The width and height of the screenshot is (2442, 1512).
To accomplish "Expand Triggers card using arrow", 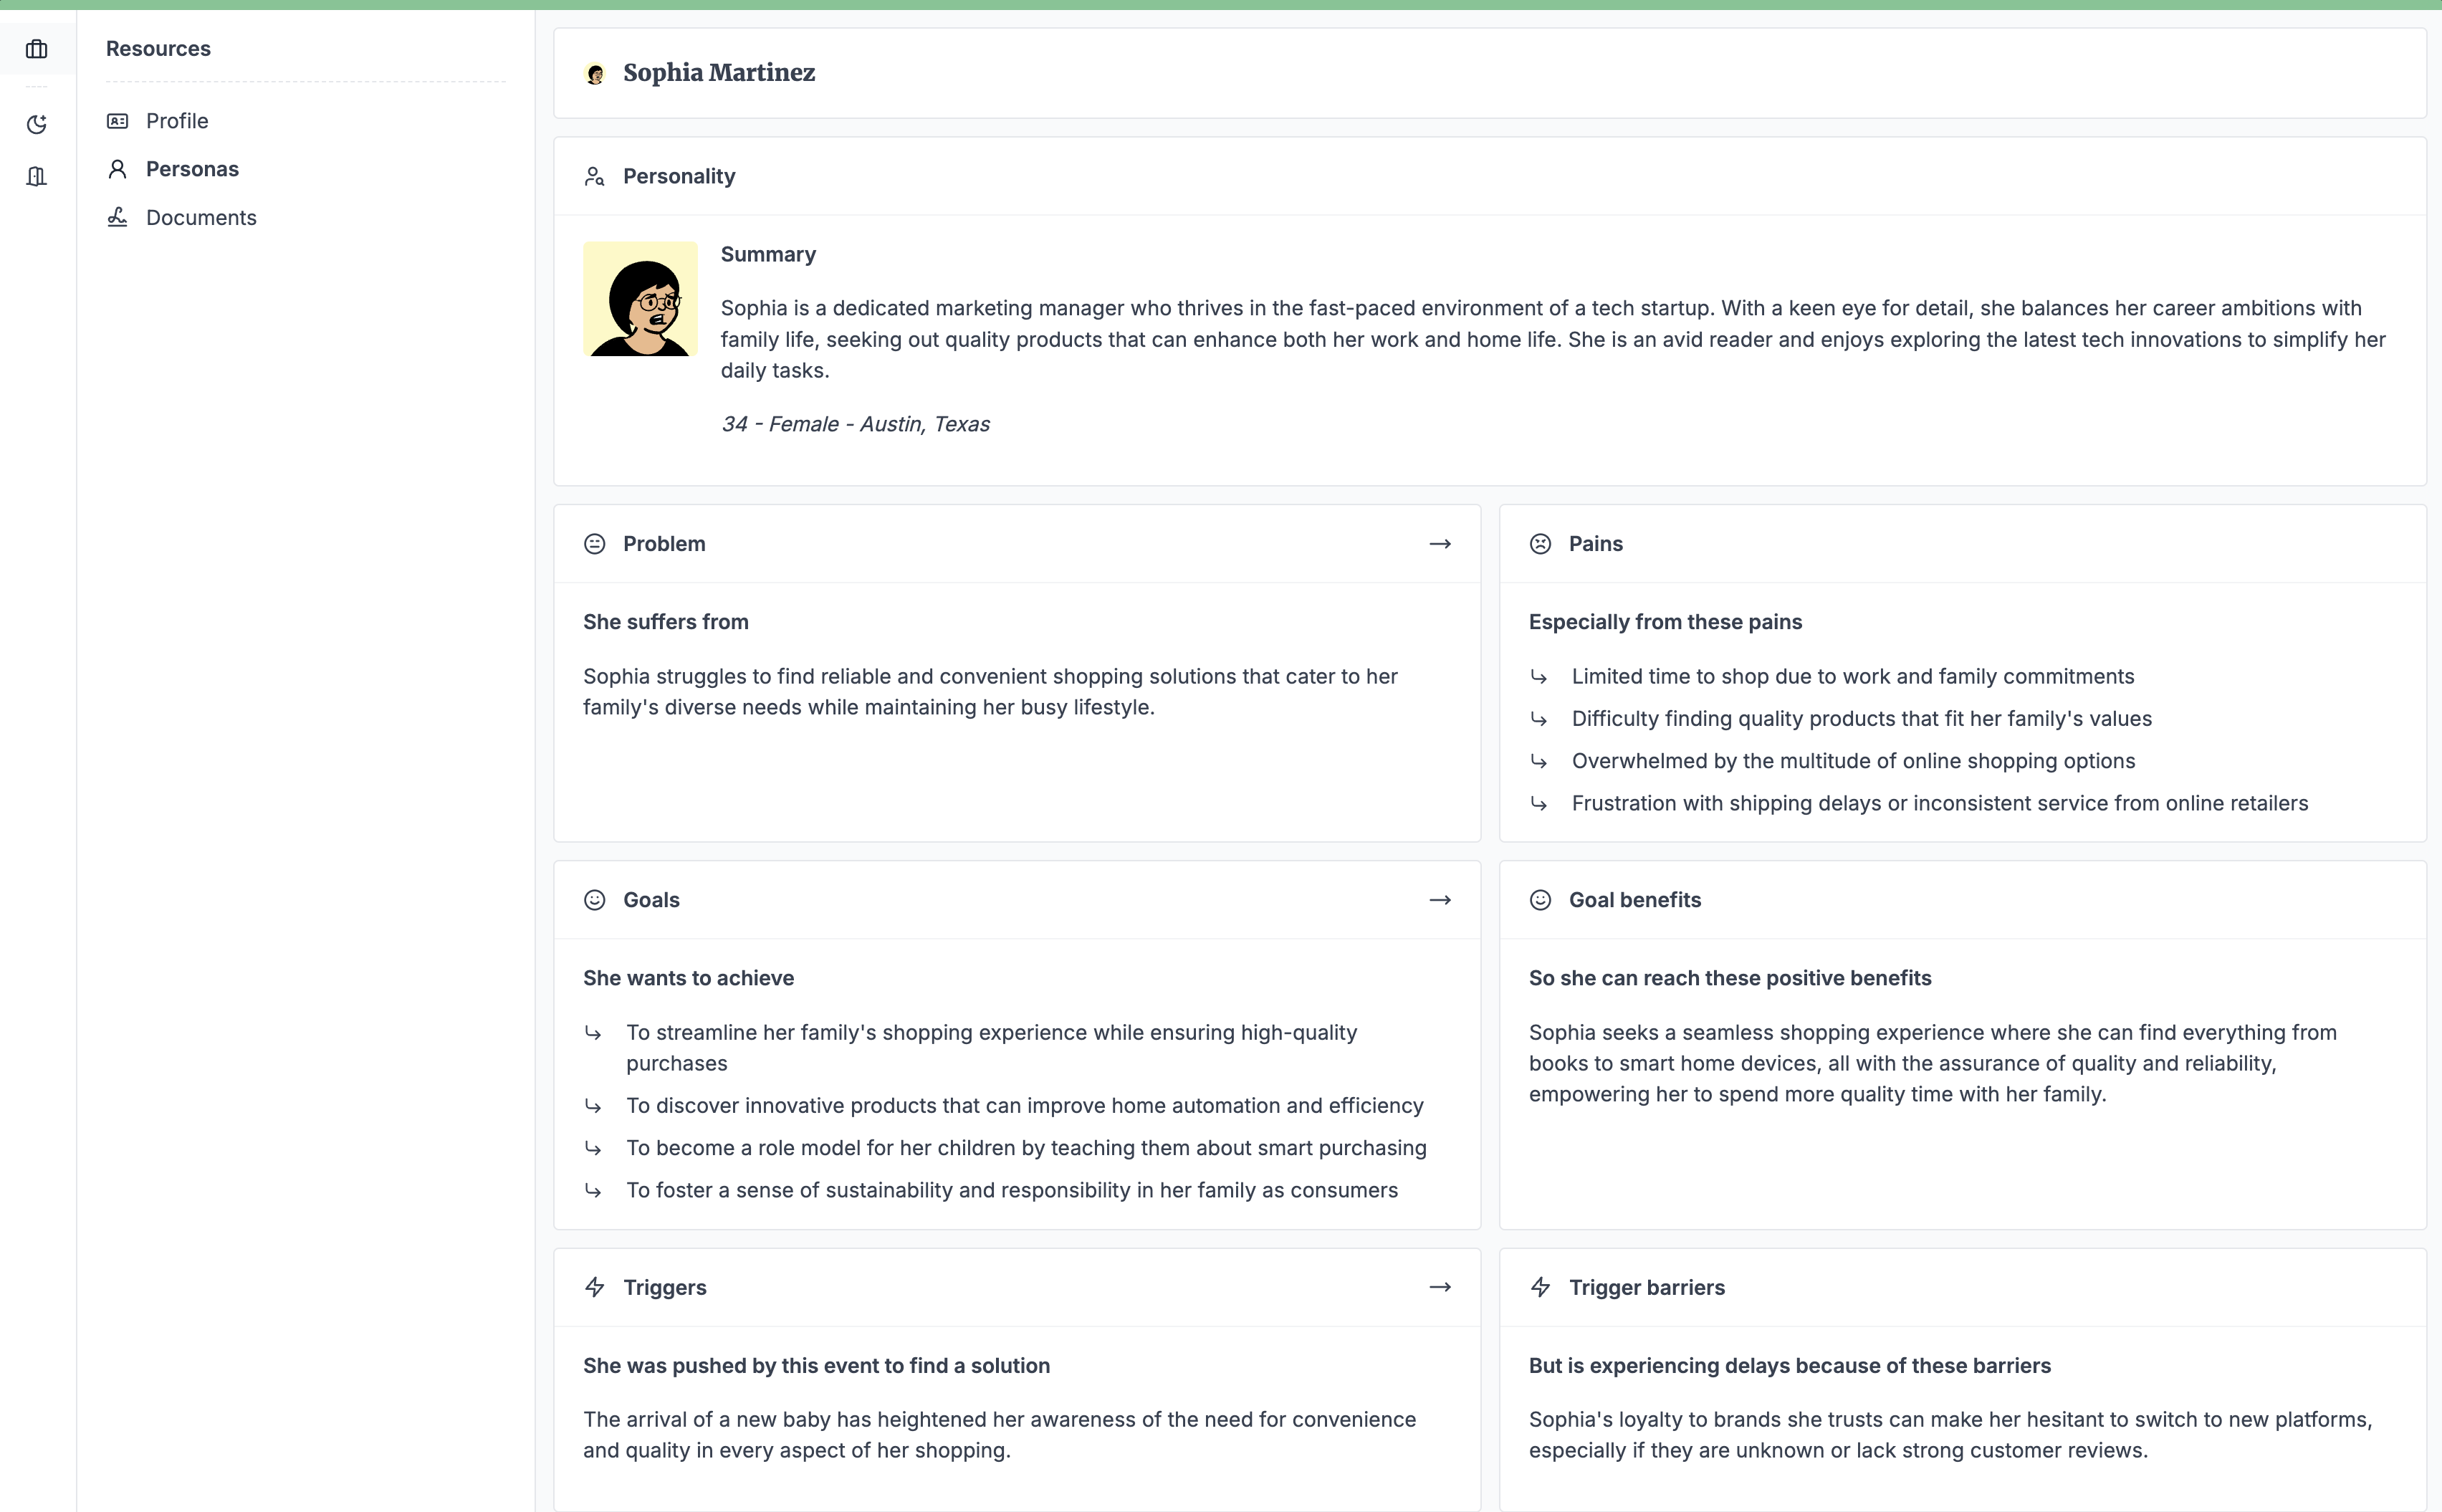I will (x=1440, y=1287).
